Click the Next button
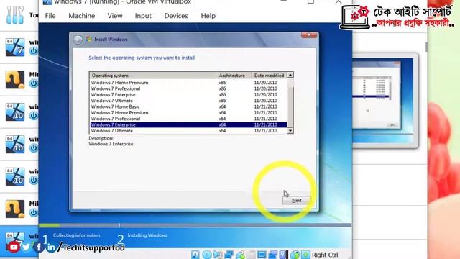This screenshot has height=259, width=460. tap(297, 200)
